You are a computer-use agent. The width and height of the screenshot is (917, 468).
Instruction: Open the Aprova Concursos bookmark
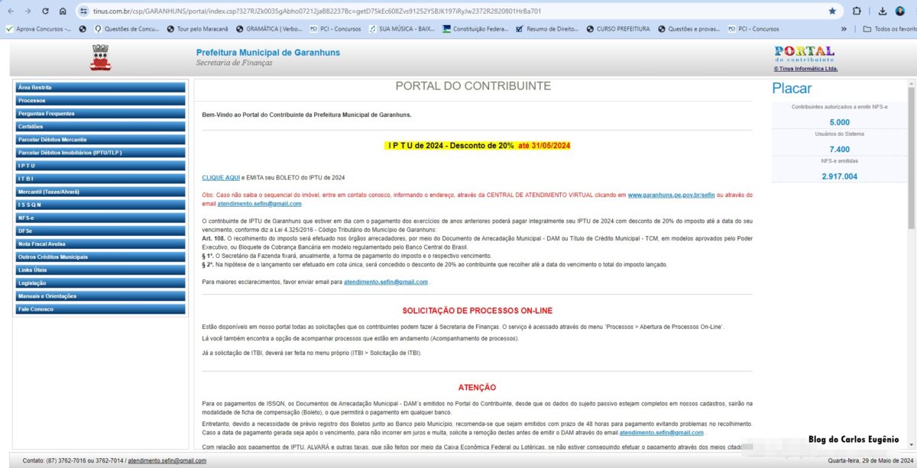point(38,29)
